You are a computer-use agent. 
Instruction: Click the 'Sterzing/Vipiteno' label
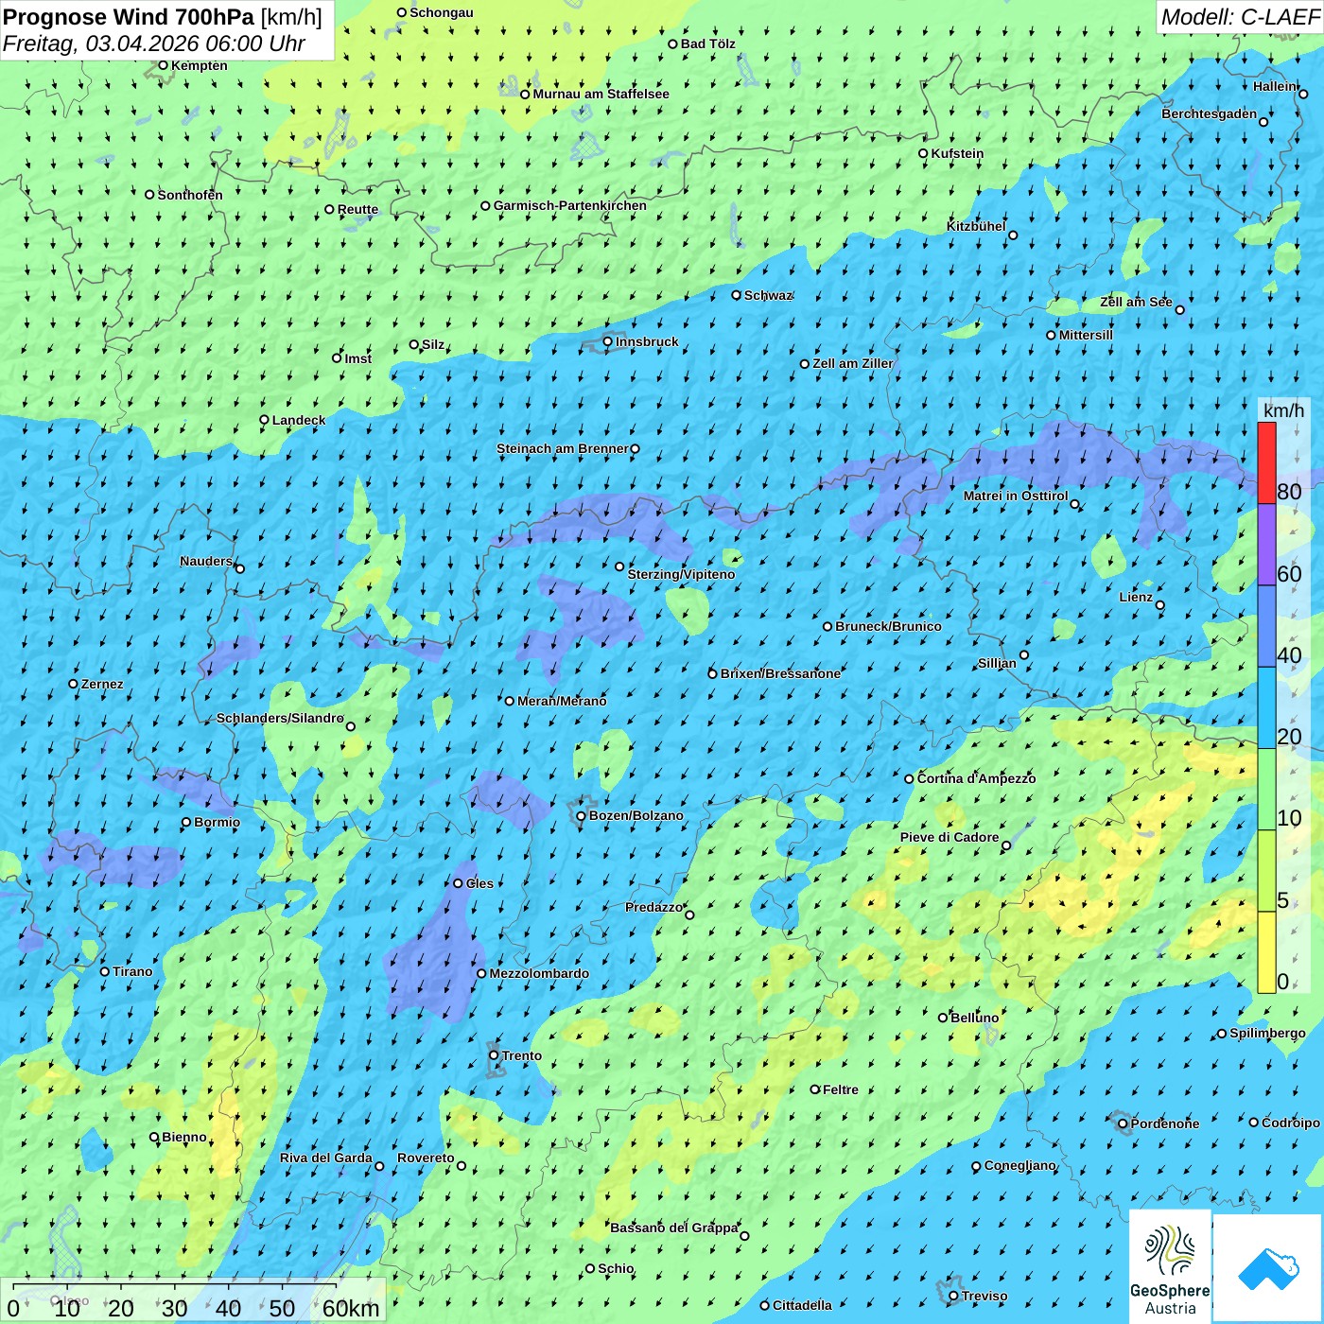click(x=681, y=574)
